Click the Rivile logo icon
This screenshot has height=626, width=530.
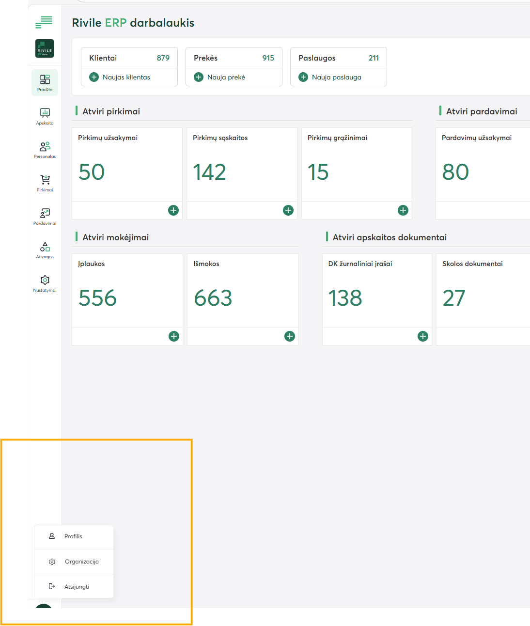click(x=45, y=48)
